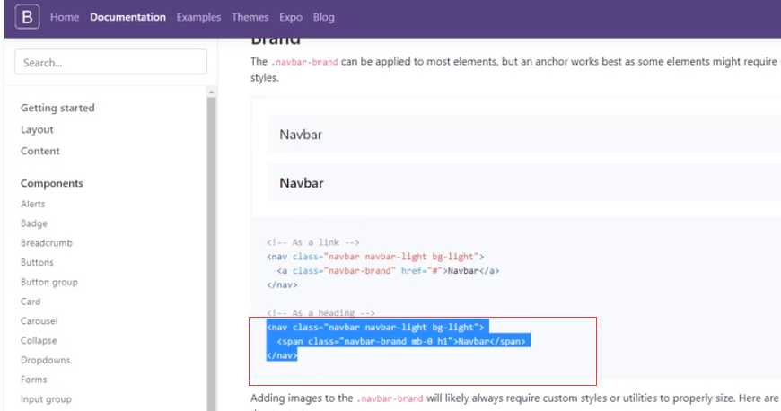The image size is (781, 411).
Task: Go to Input group component page
Action: pyautogui.click(x=46, y=399)
